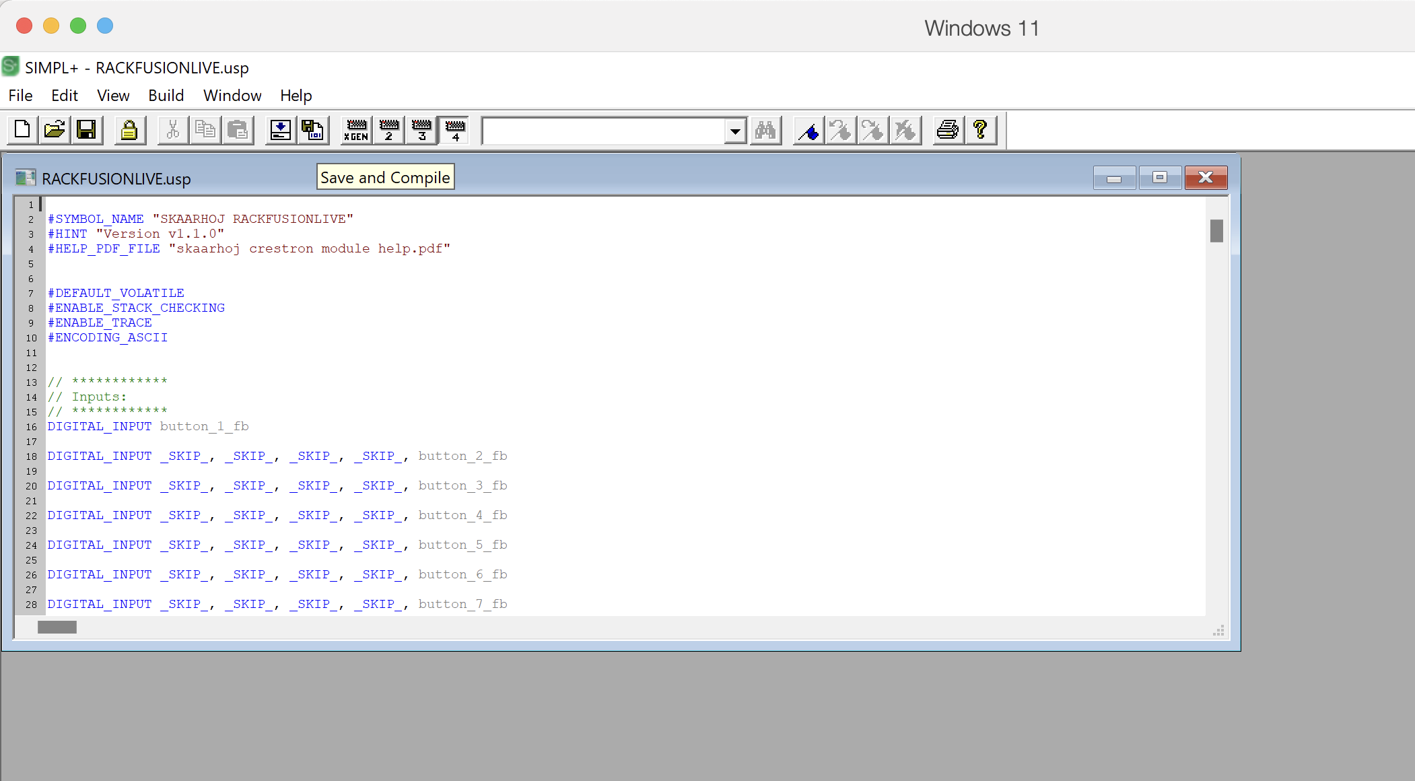Click the red macOS close button

point(24,26)
